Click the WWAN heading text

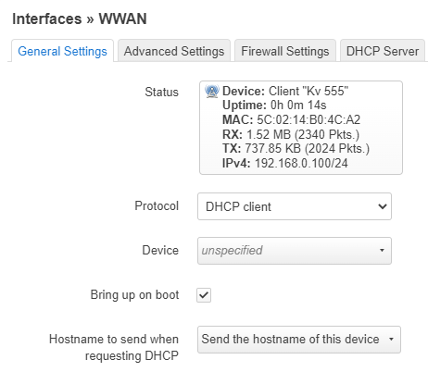(x=122, y=19)
